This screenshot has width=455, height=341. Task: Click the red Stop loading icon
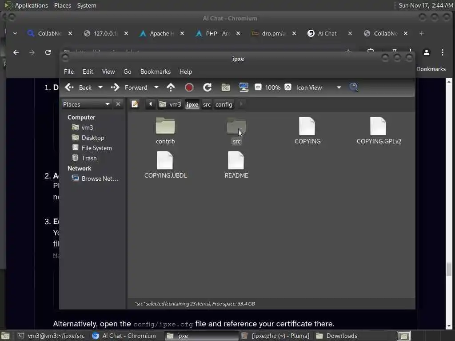[x=189, y=87]
